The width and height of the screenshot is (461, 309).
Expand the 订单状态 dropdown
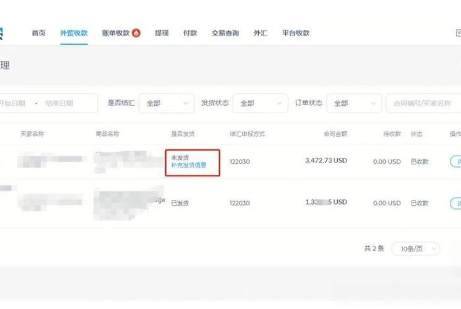pyautogui.click(x=354, y=103)
